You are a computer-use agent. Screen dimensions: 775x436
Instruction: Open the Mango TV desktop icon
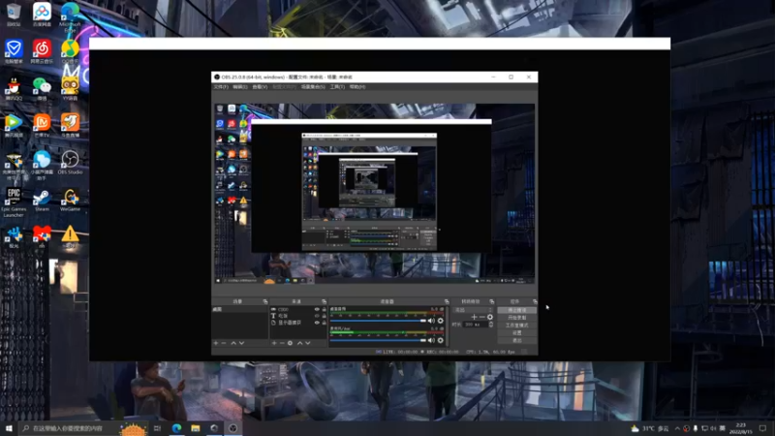[42, 126]
